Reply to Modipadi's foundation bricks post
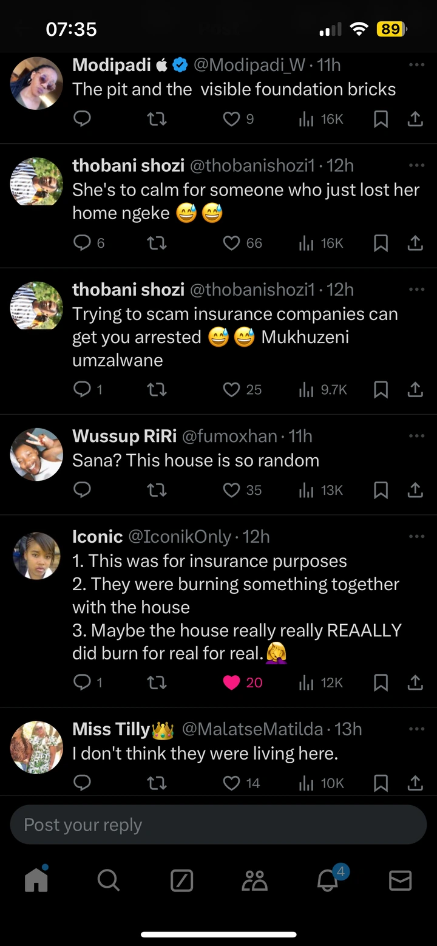 pos(82,119)
